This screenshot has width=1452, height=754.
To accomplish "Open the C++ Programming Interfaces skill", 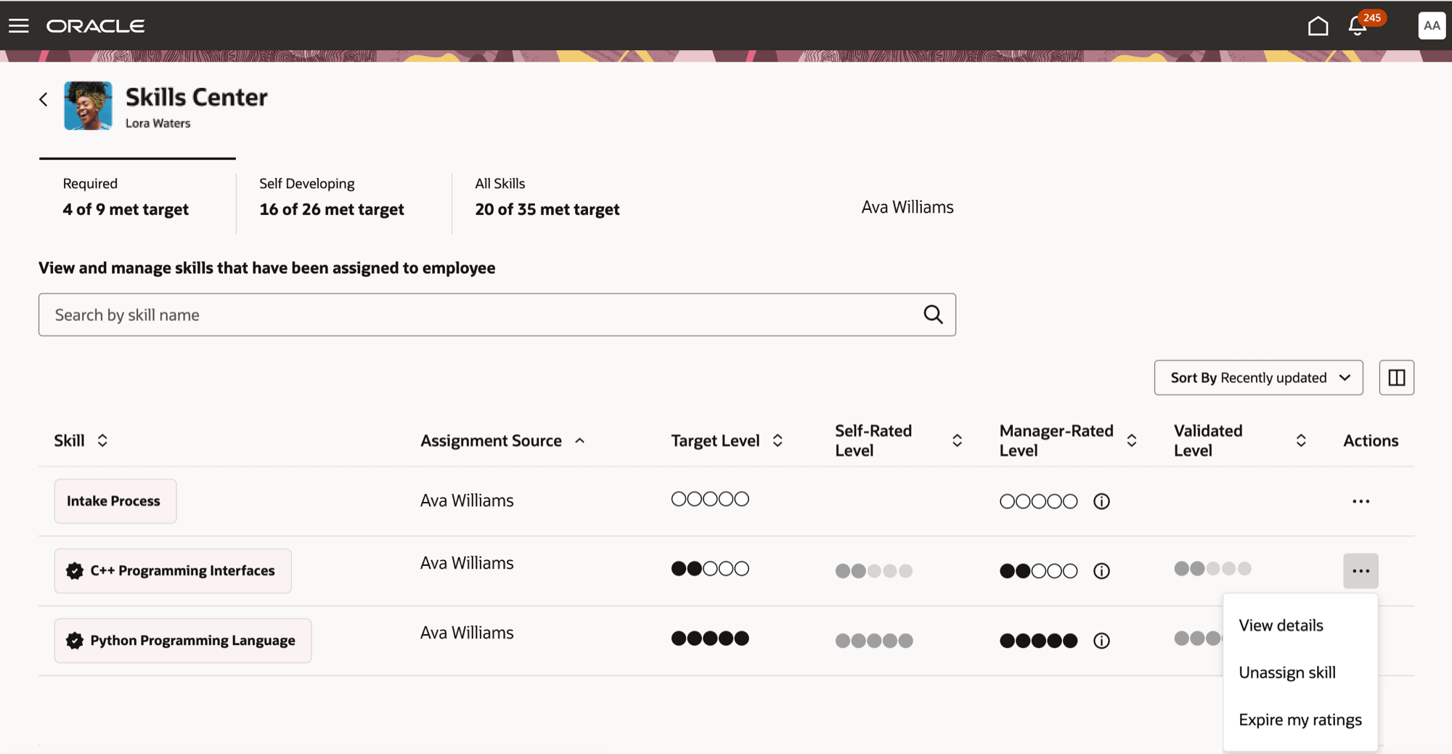I will click(173, 571).
